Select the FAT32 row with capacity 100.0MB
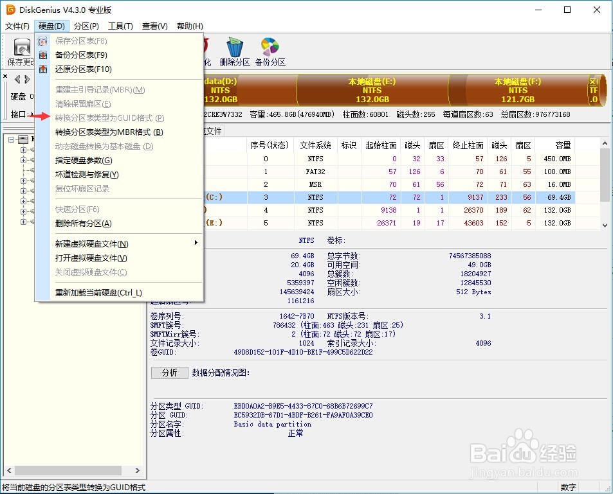Viewport: 613px width, 494px height. tap(389, 172)
